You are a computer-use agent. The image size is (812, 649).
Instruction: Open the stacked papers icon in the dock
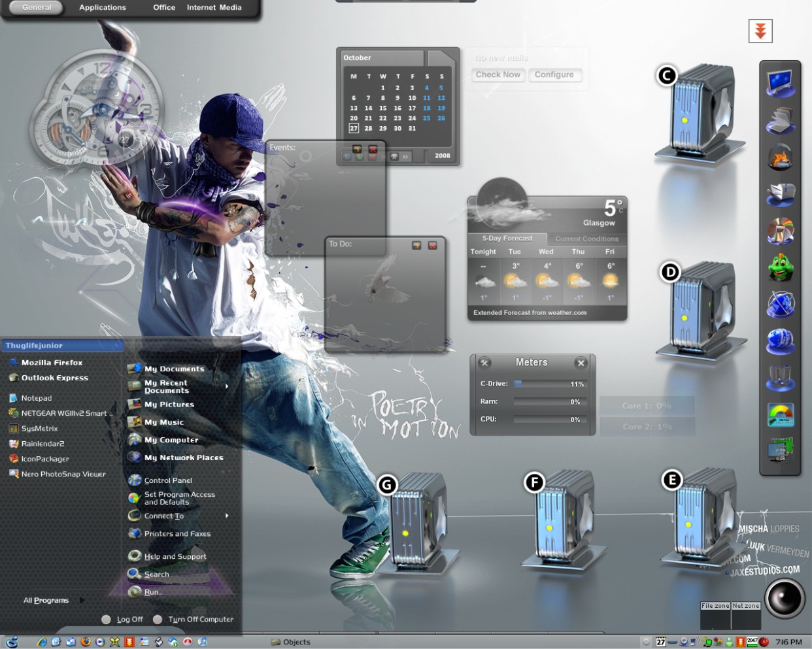click(x=781, y=120)
